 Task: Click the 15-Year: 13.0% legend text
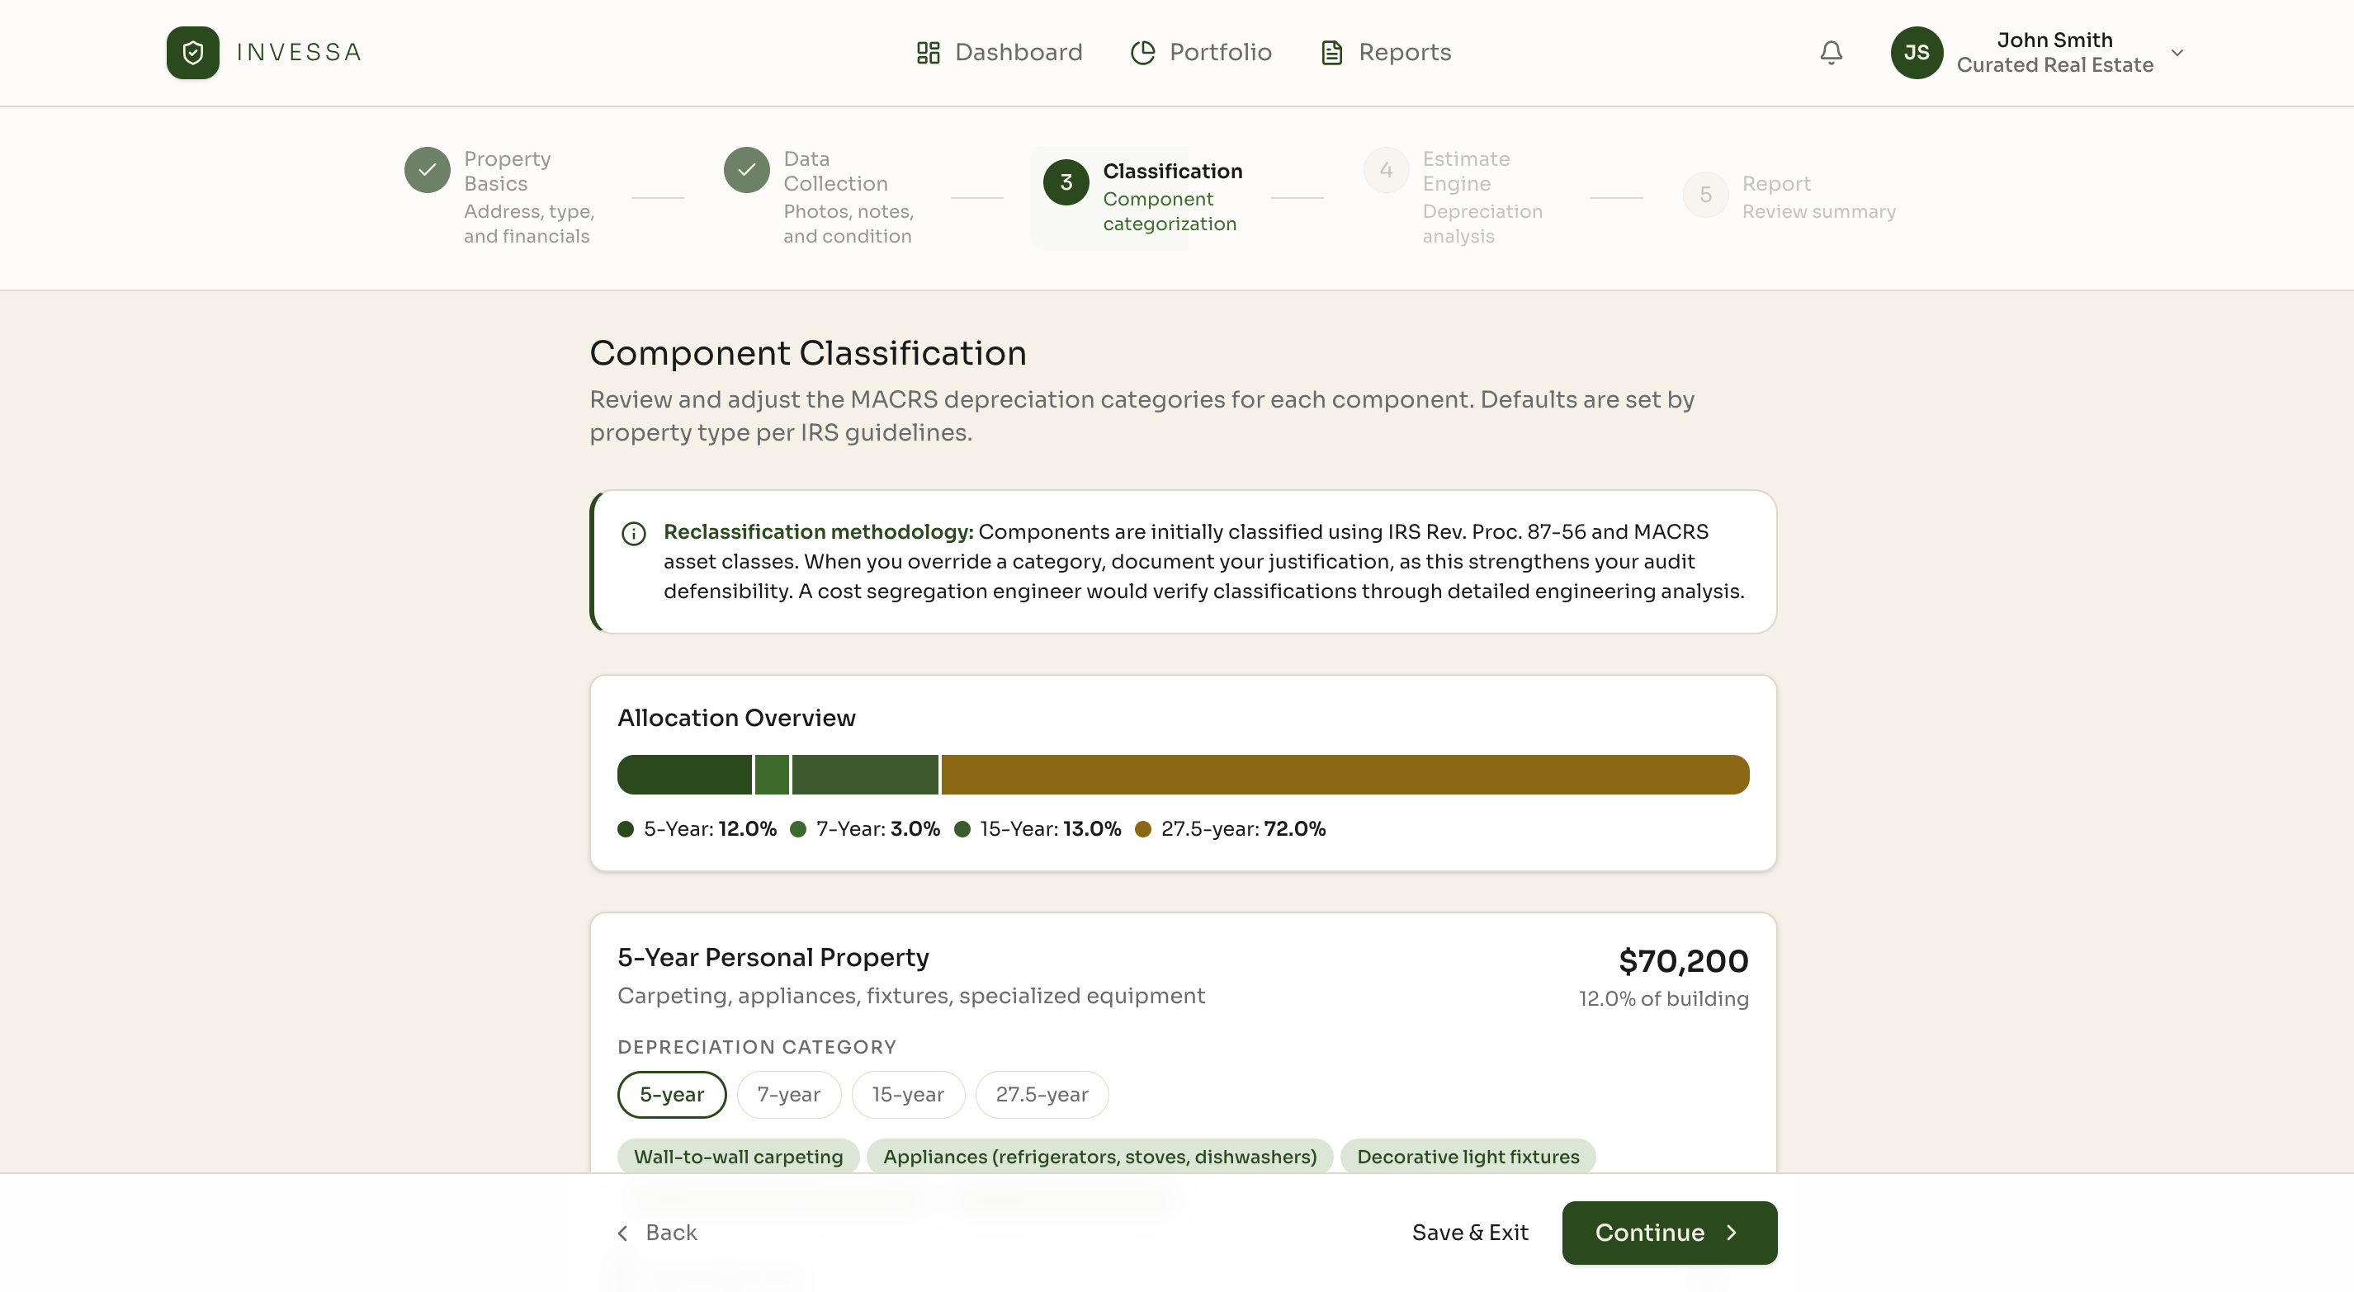[1050, 828]
